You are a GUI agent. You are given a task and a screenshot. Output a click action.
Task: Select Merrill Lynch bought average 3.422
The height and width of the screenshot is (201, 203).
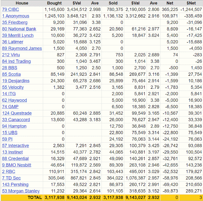point(95,35)
